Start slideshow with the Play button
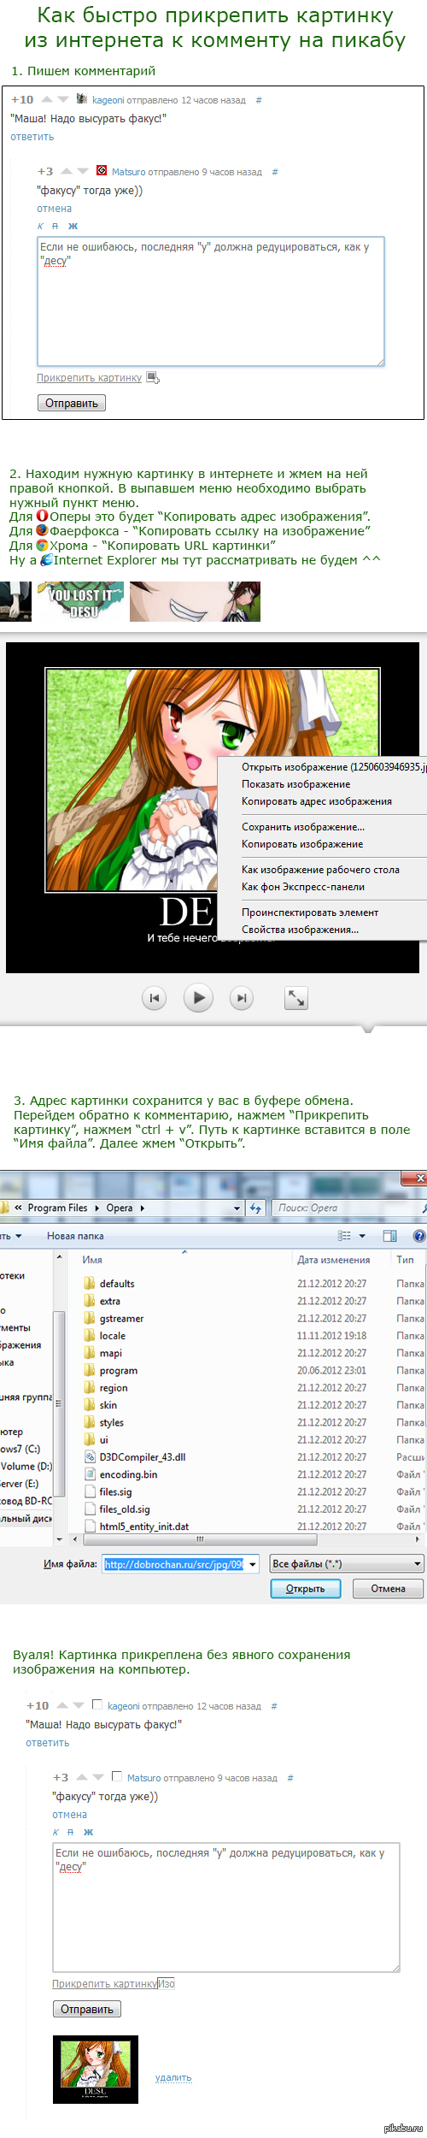 coord(198,997)
